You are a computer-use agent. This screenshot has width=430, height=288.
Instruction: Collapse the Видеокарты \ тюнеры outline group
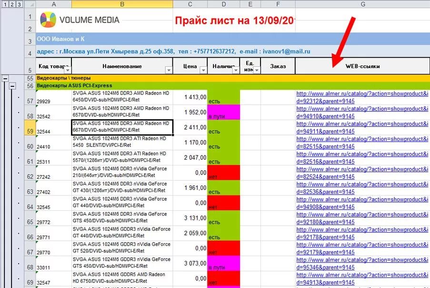(x=5, y=79)
